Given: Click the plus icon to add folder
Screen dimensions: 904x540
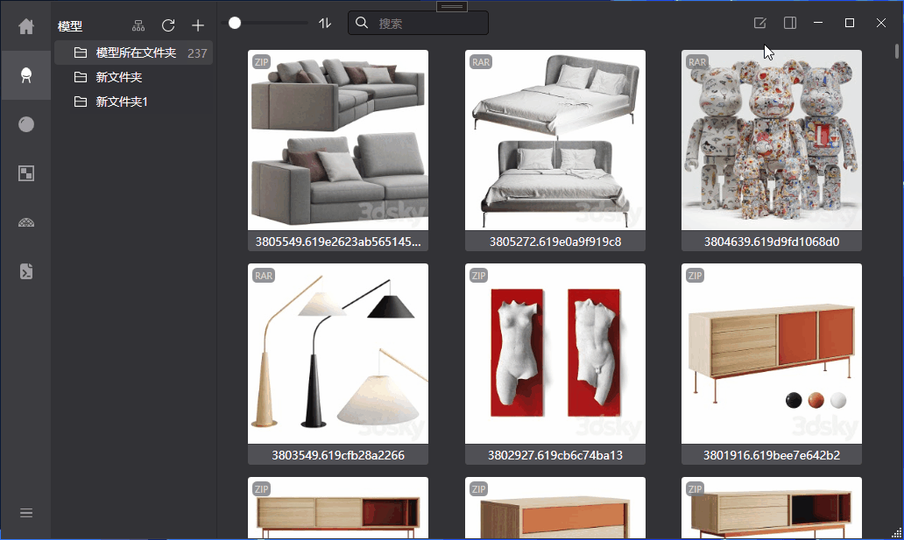Looking at the screenshot, I should 198,26.
